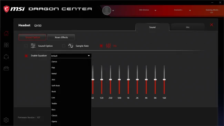Click the Sound Option sliders icon

(x=33, y=46)
